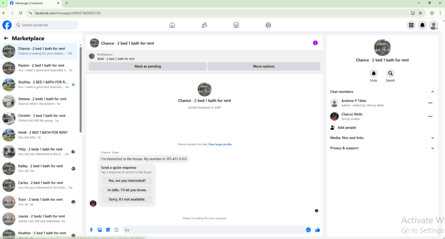Screen dimensions: 445x239
Task: Pick a GIF with the GIF icon
Action: pyautogui.click(x=116, y=230)
